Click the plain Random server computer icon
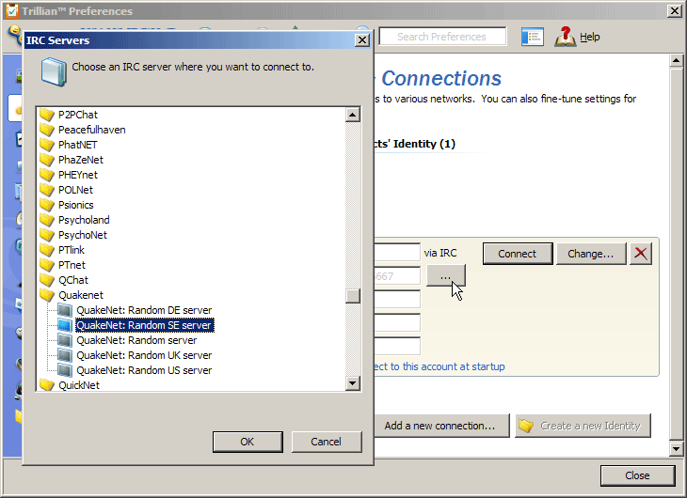The width and height of the screenshot is (687, 498). click(65, 340)
